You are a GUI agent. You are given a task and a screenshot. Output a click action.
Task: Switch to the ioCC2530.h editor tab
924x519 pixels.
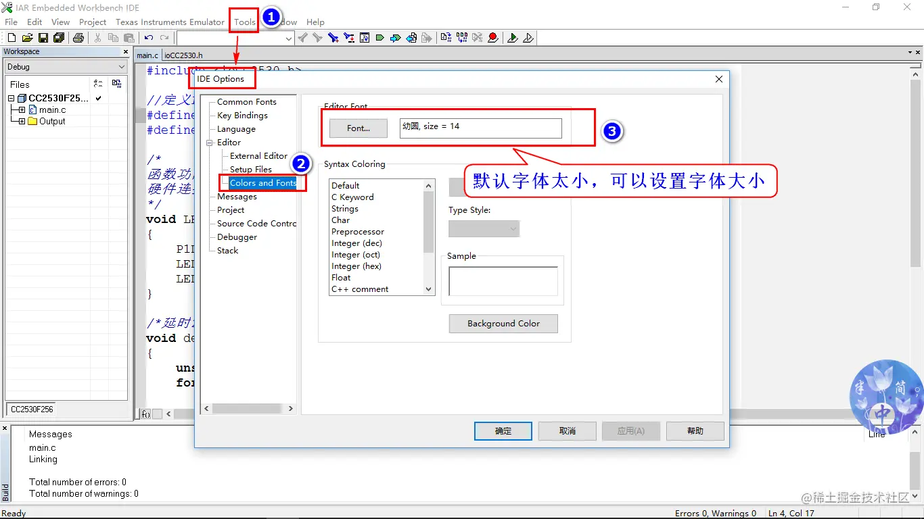coord(183,55)
